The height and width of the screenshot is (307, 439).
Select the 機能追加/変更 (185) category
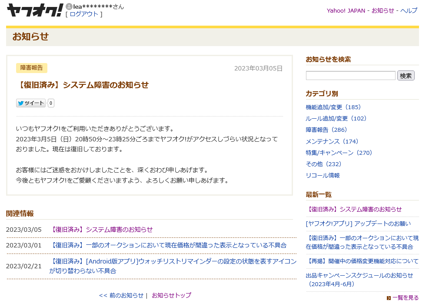click(333, 107)
